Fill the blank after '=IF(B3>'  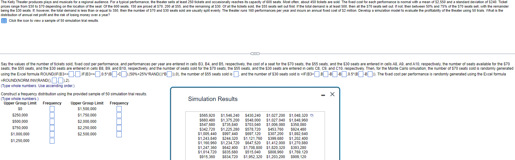tap(317, 74)
